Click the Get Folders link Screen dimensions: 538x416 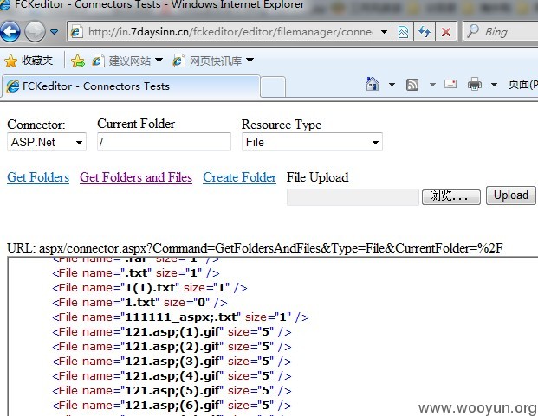point(38,177)
